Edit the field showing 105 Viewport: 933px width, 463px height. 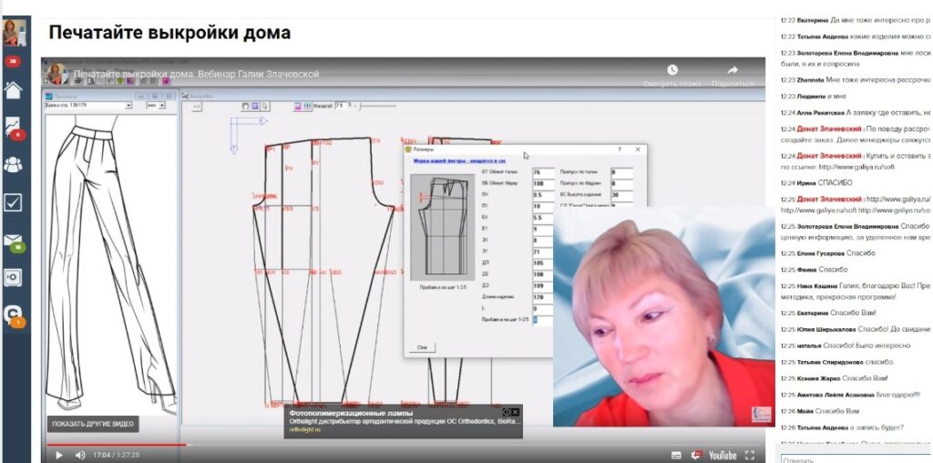coord(543,263)
